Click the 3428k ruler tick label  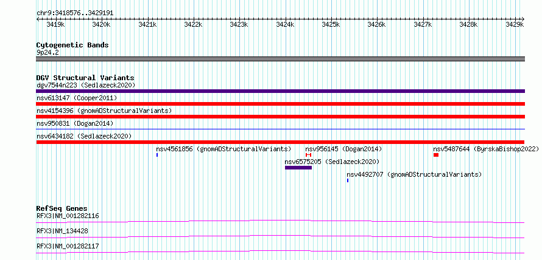point(469,24)
